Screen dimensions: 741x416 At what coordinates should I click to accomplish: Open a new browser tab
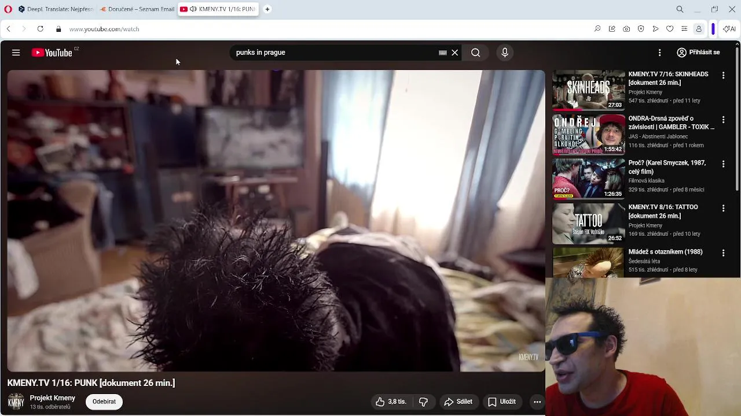pos(267,9)
